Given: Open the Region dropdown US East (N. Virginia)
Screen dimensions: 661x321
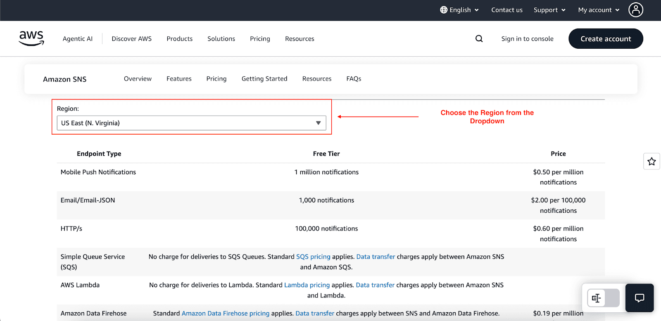Looking at the screenshot, I should click(191, 123).
